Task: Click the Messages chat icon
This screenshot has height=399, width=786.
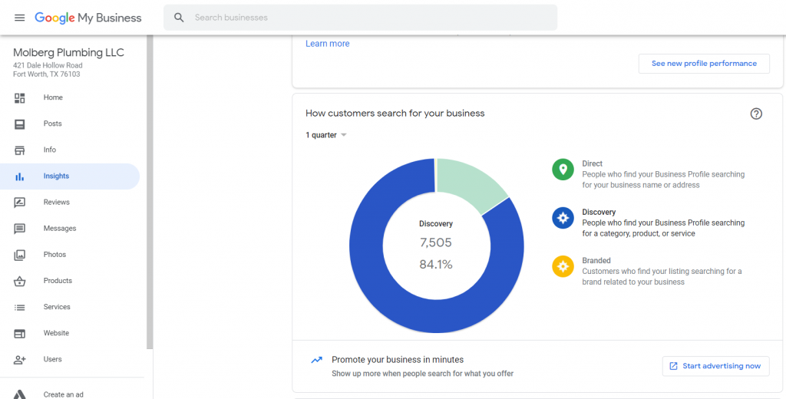Action: tap(19, 229)
